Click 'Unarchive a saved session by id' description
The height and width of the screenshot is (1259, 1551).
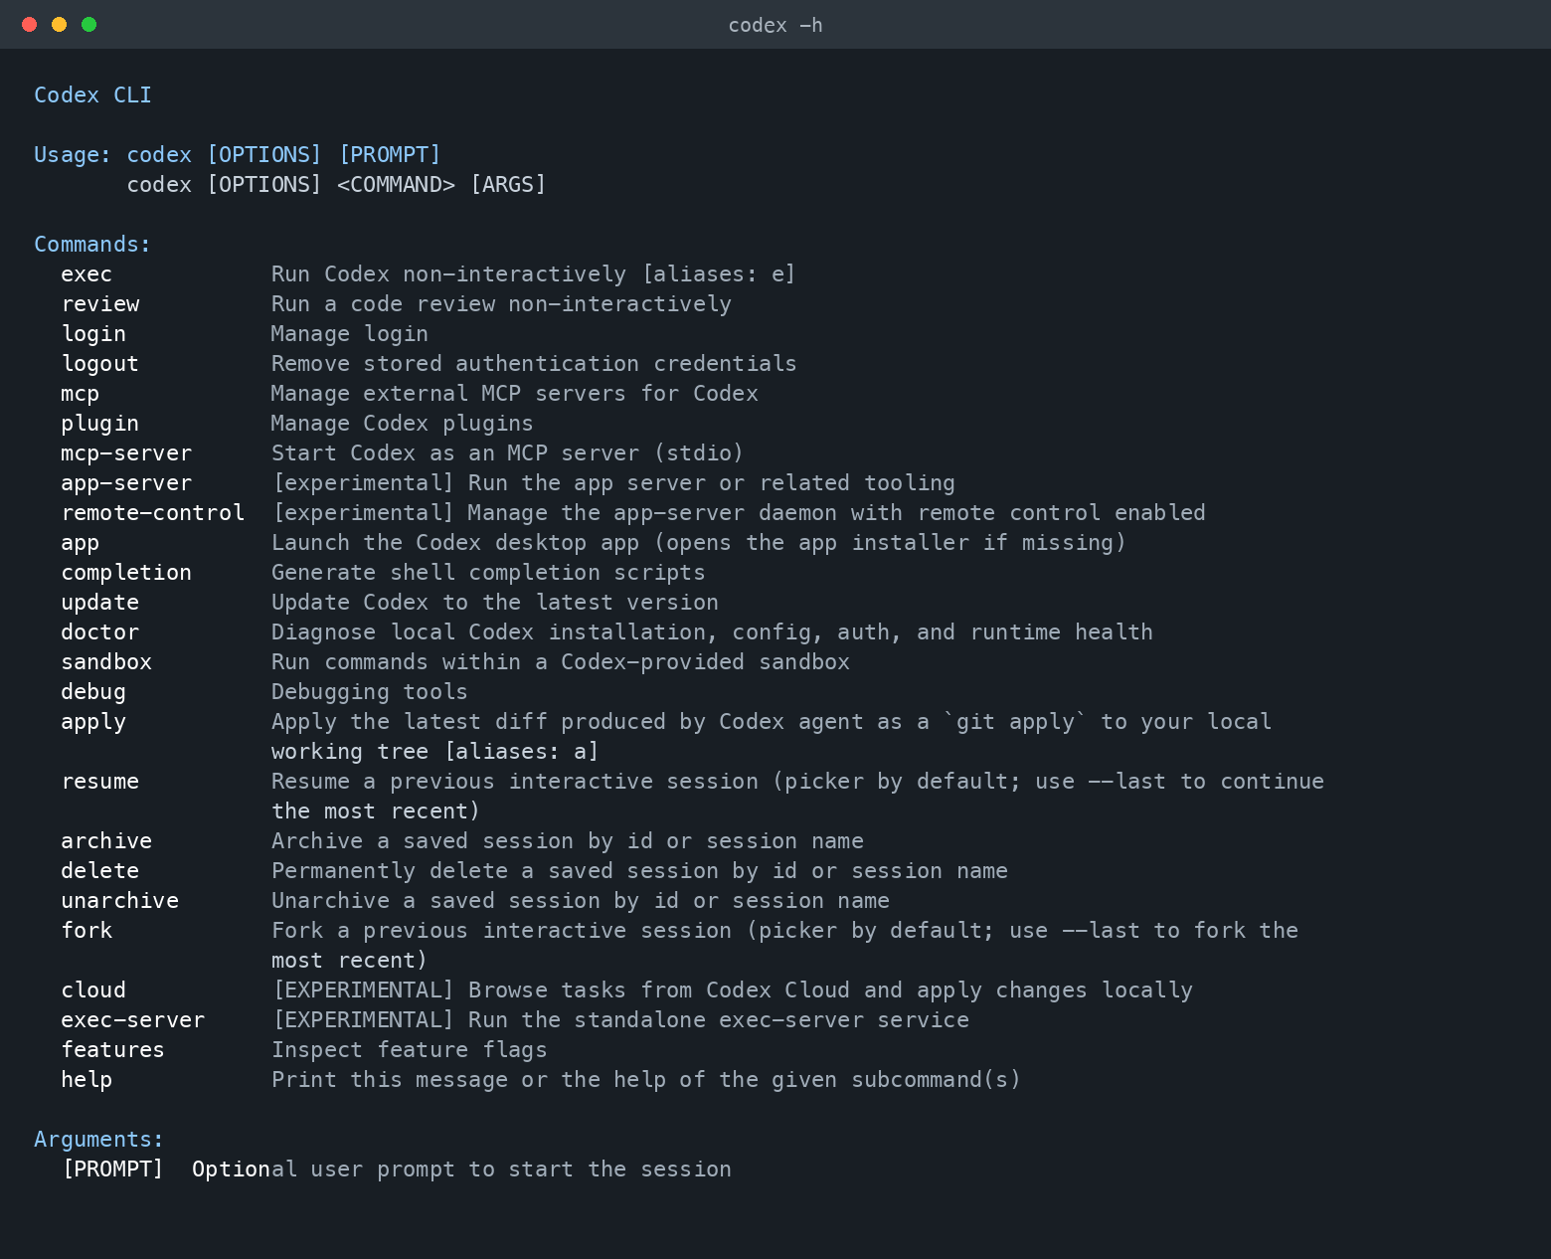[x=581, y=901]
